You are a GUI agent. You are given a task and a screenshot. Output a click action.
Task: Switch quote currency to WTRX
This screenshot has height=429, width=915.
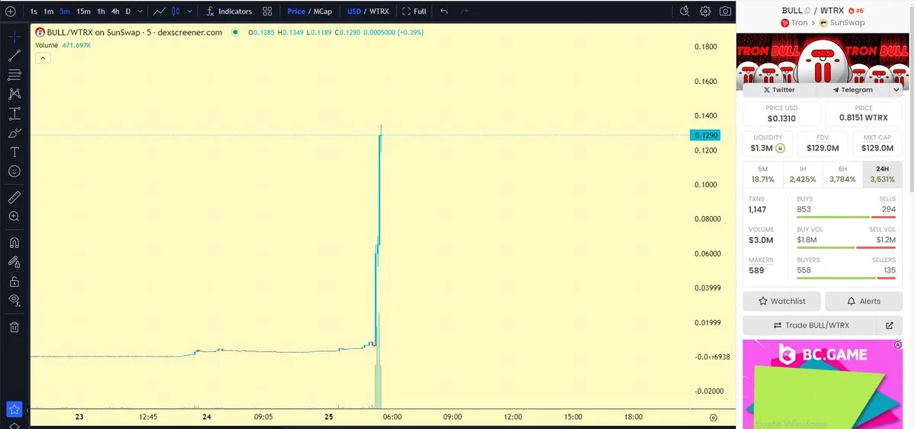click(379, 11)
